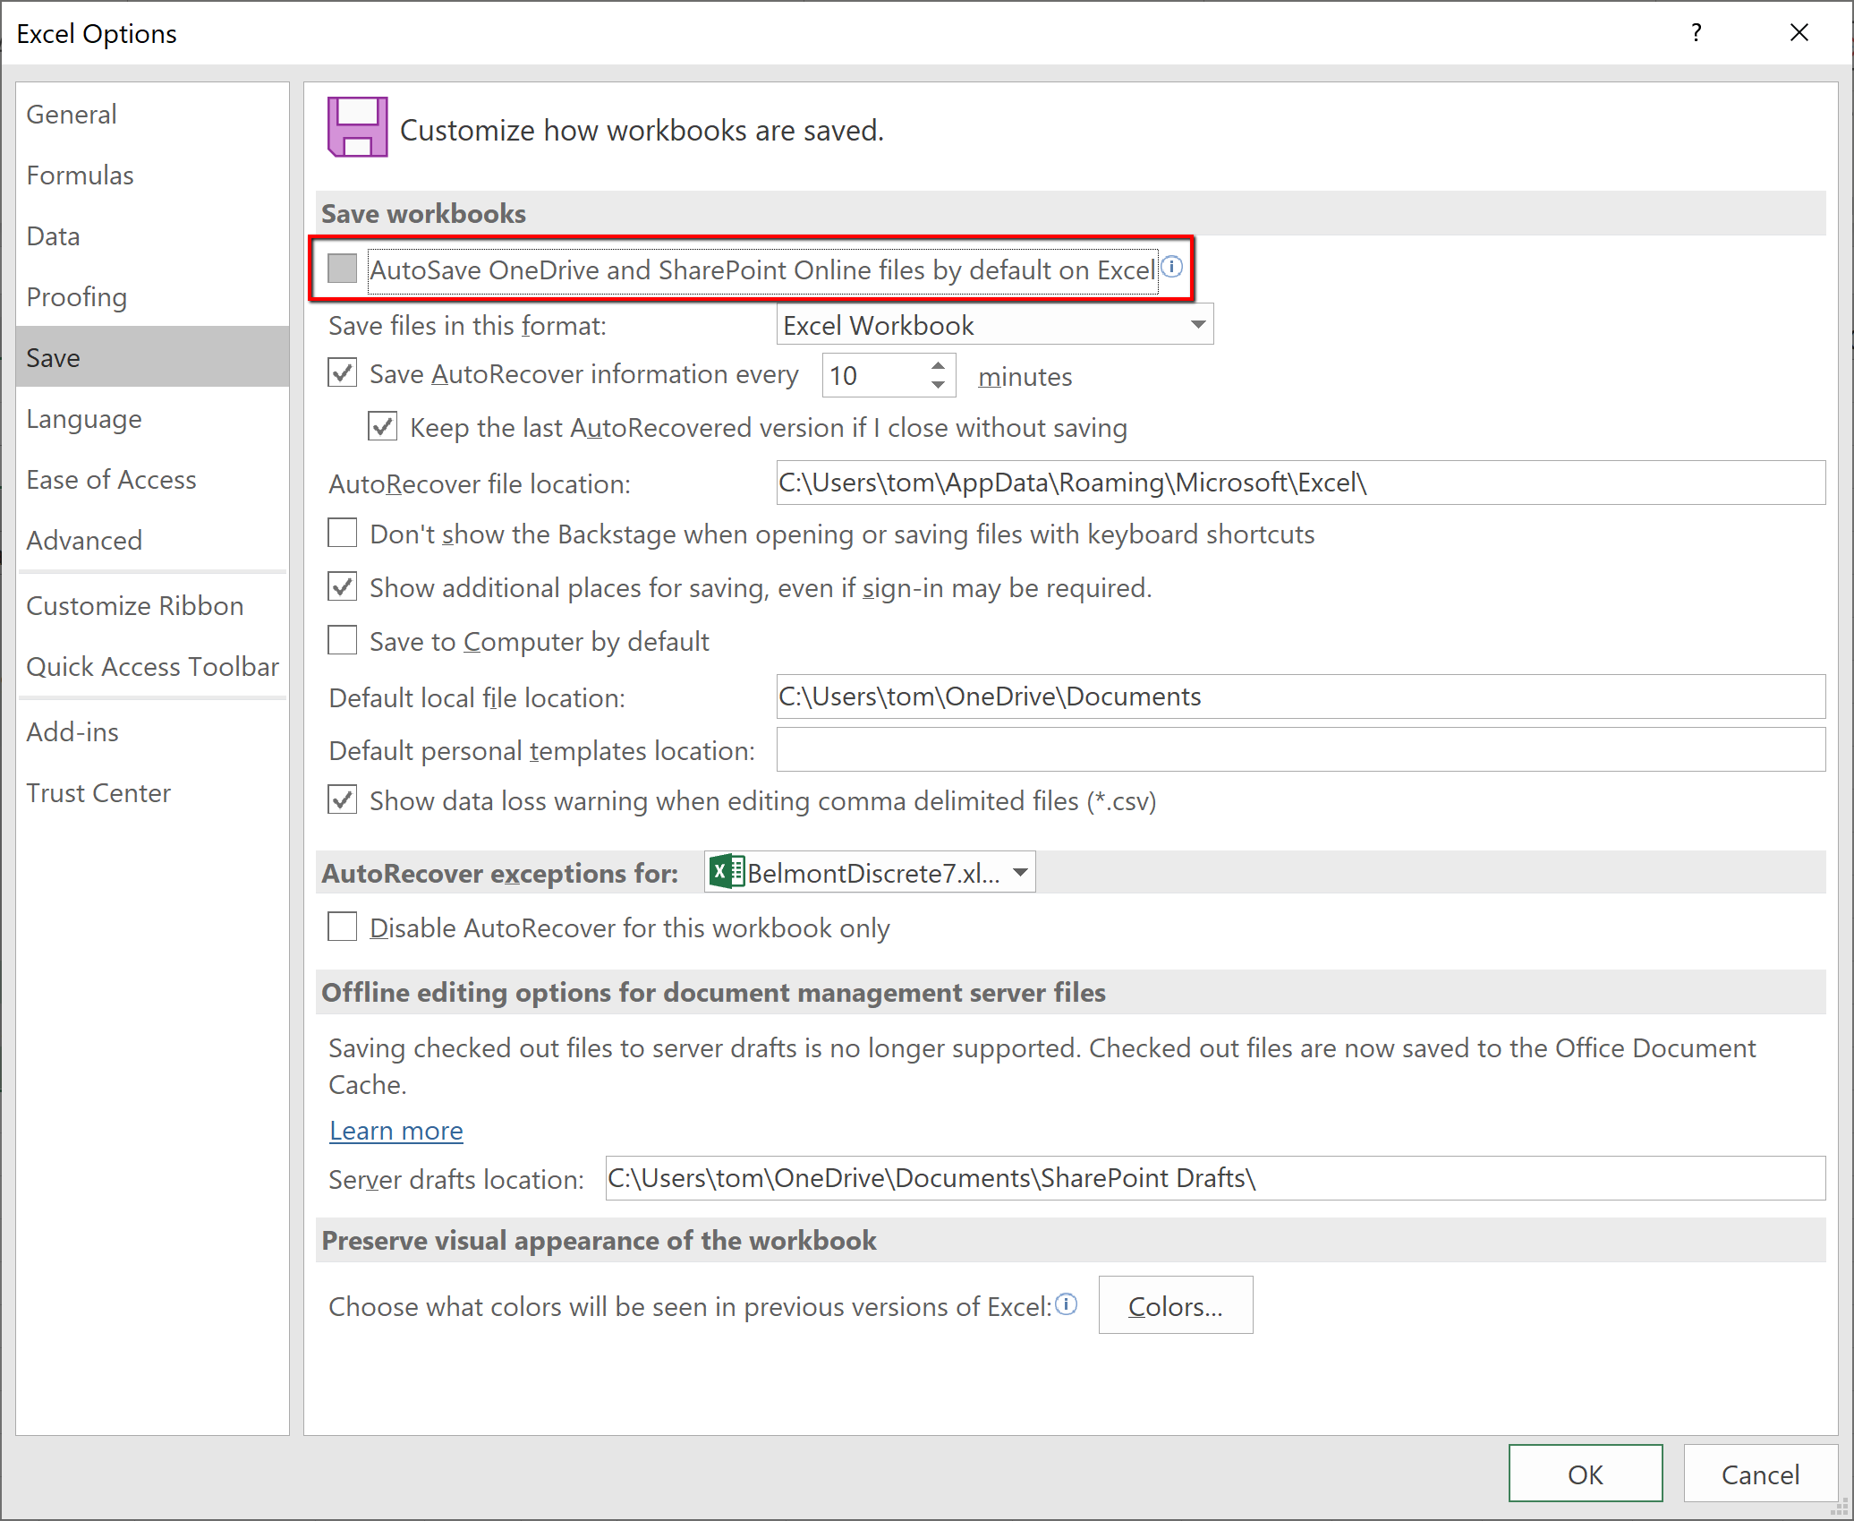
Task: Open the Trust Center category
Action: (152, 793)
